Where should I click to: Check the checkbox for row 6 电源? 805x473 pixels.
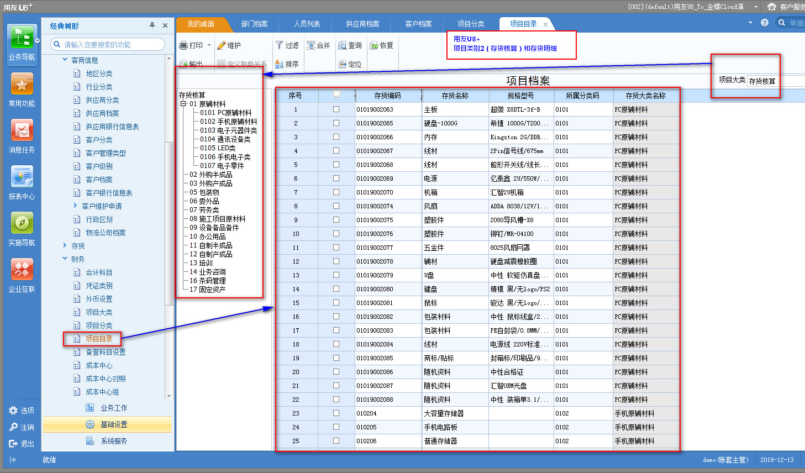[336, 178]
